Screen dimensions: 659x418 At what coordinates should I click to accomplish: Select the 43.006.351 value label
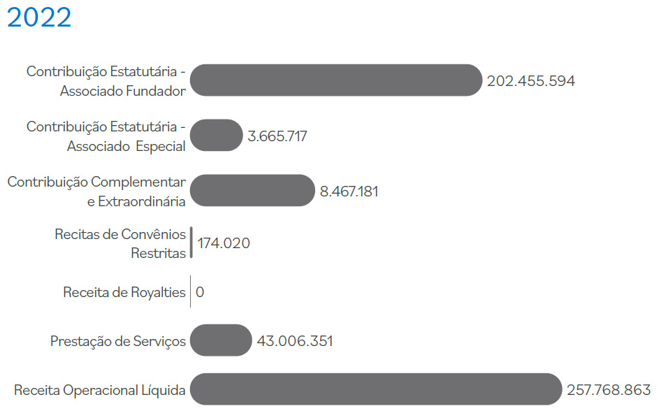295,341
